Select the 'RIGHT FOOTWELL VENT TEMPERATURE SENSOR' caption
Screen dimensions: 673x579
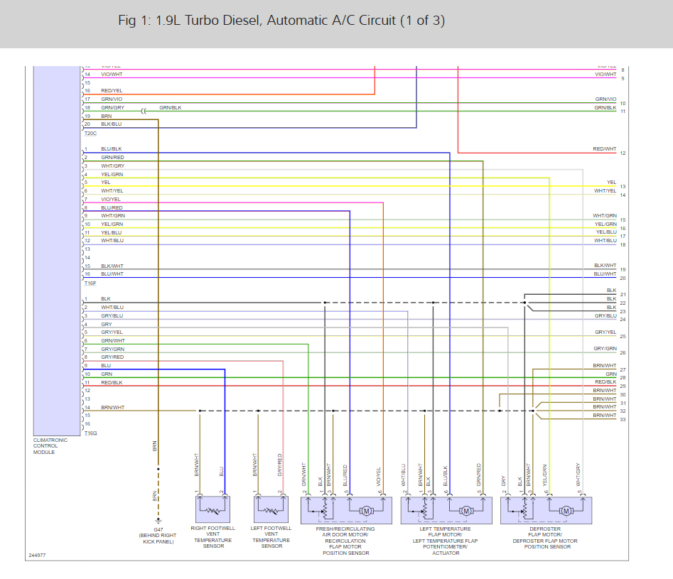coord(213,537)
